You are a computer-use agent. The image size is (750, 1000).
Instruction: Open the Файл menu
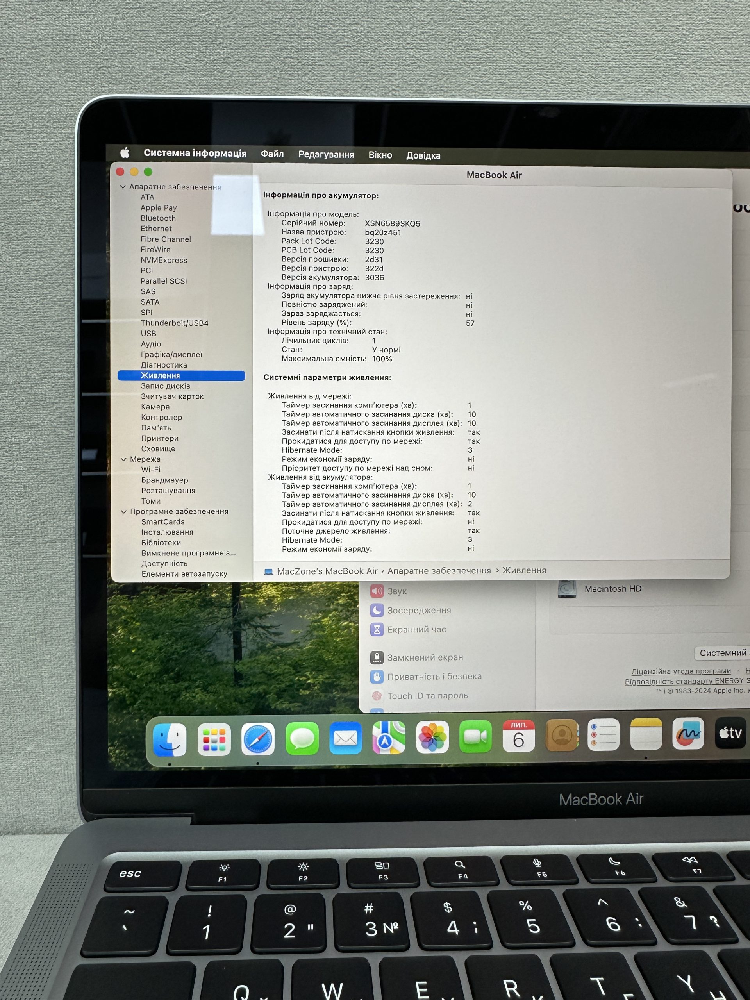coord(272,154)
